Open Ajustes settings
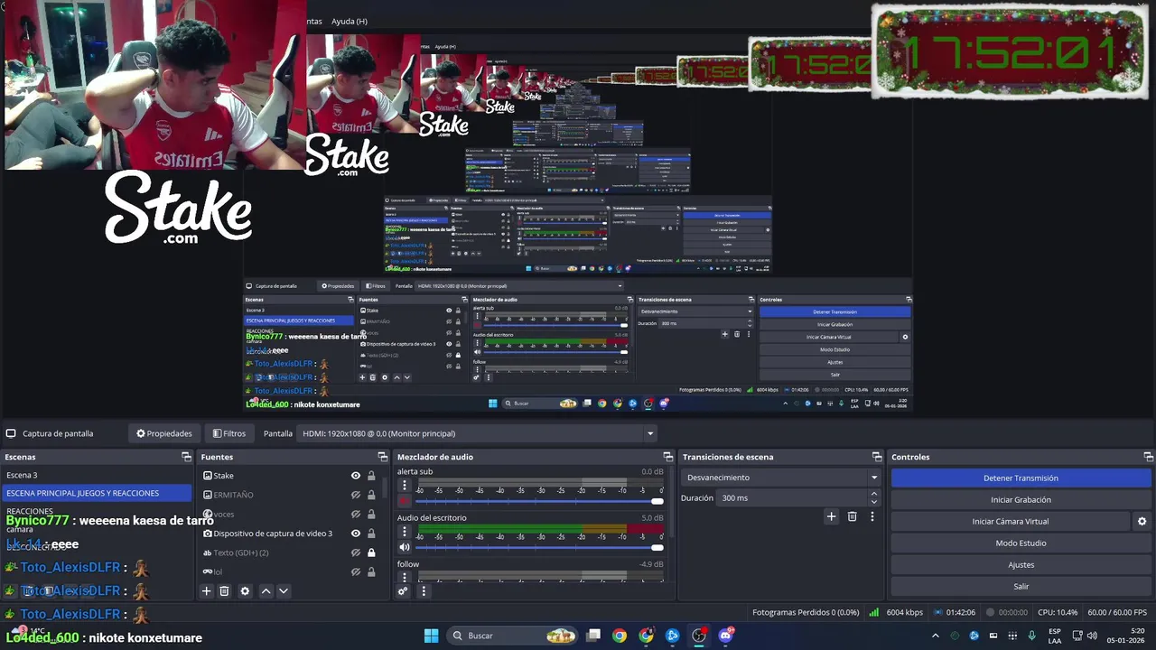 point(1021,565)
